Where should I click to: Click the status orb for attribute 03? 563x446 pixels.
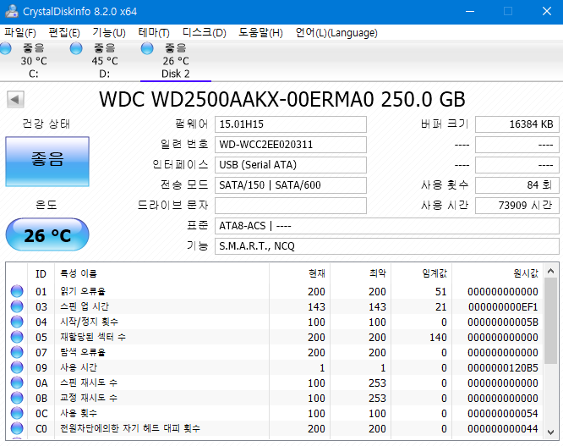point(17,306)
